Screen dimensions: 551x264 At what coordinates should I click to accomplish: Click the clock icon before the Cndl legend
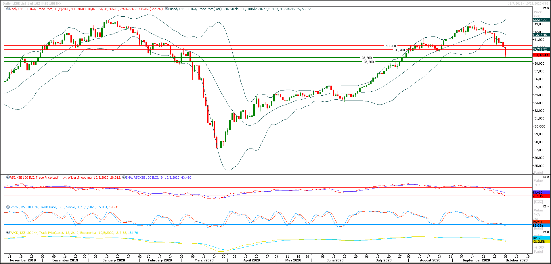pos(8,9)
